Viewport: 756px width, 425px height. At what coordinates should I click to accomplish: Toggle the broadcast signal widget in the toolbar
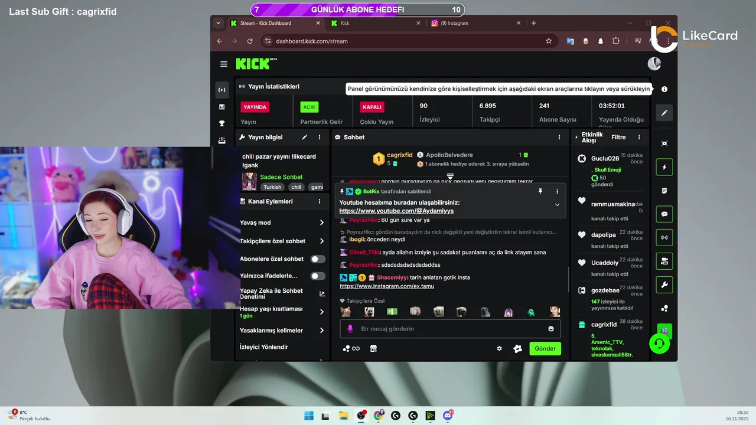[664, 237]
